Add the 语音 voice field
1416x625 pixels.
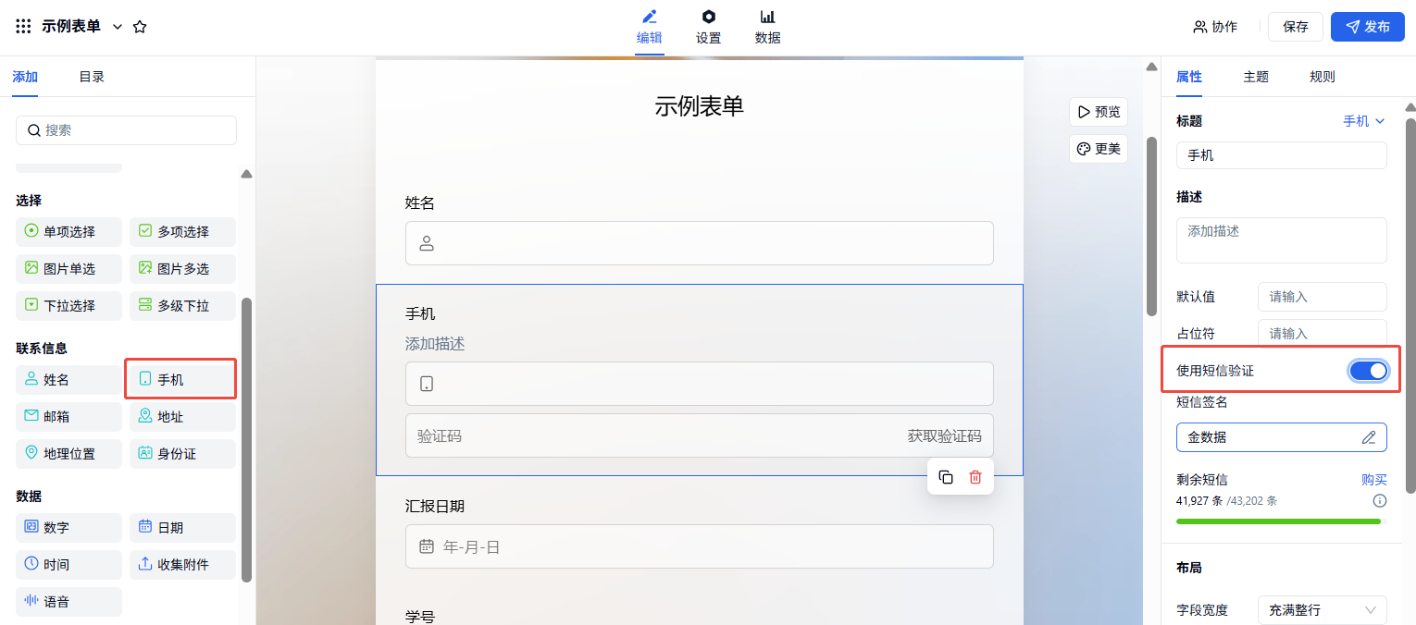(x=68, y=602)
